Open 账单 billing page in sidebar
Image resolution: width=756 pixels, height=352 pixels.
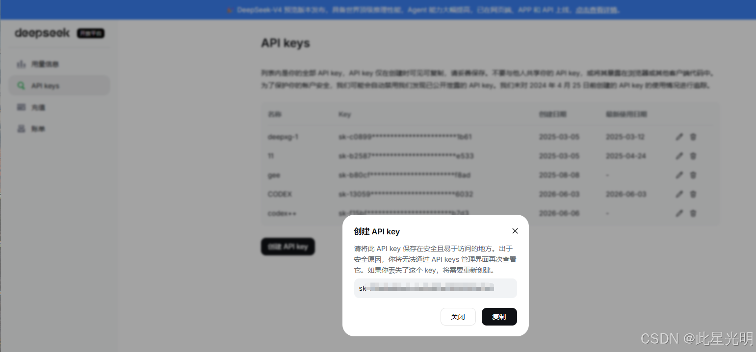pyautogui.click(x=59, y=129)
